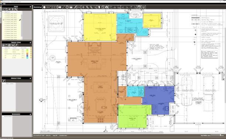Choose the rectangle area tool
The height and width of the screenshot is (139, 226).
tap(55, 7)
